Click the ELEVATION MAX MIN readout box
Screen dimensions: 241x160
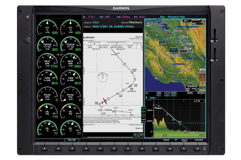(192, 89)
